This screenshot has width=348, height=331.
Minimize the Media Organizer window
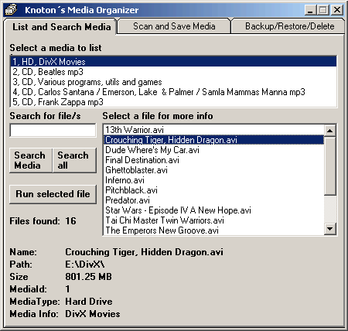coord(310,10)
